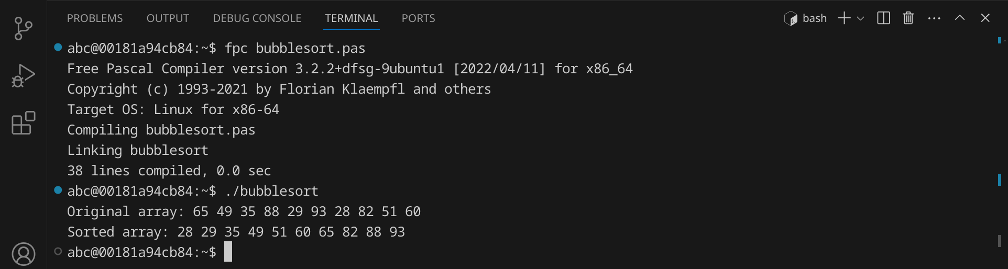Open the Extensions view
Viewport: 1008px width, 269px height.
23,124
